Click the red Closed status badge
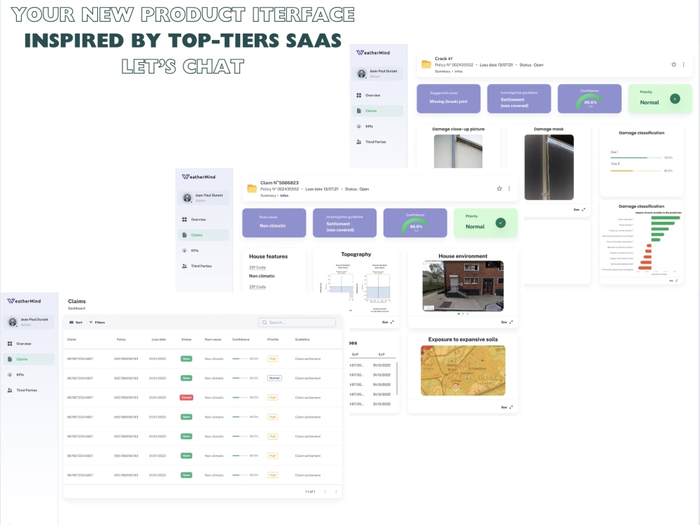This screenshot has height=525, width=700. pos(186,398)
